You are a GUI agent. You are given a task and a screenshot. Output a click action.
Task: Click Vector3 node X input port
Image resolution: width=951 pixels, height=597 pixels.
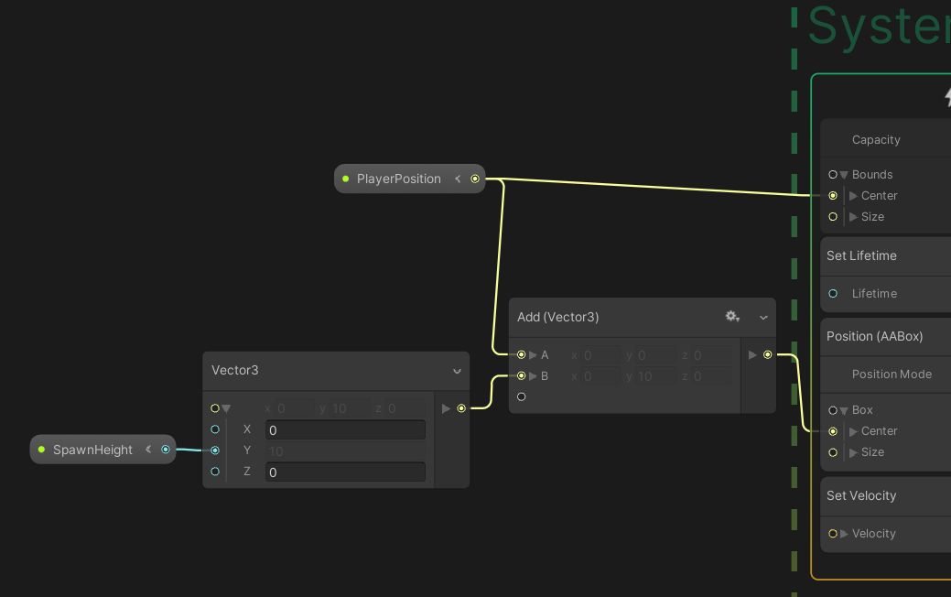click(215, 429)
